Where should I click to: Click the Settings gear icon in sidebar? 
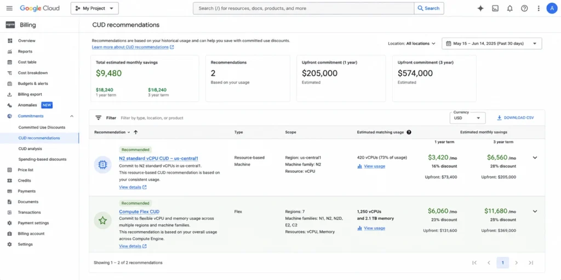[10, 244]
